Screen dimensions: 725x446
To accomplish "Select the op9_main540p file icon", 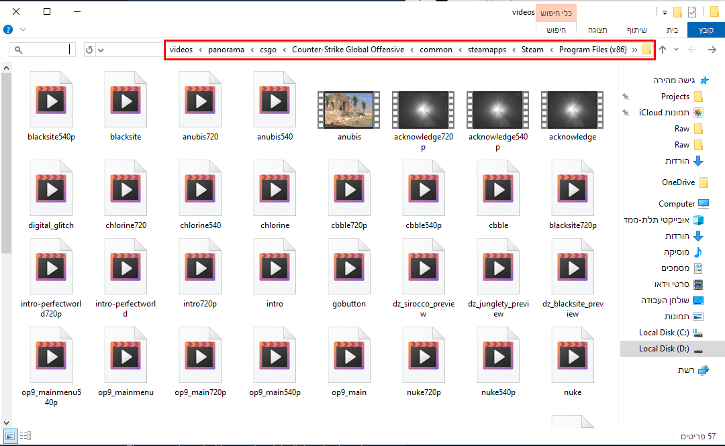I will pyautogui.click(x=275, y=355).
